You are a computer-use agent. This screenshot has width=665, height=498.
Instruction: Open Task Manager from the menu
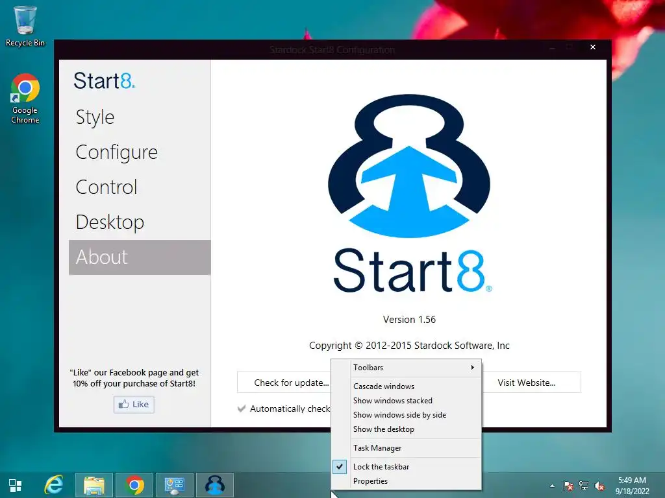pyautogui.click(x=407, y=448)
